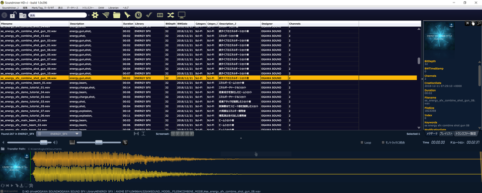
Task: Open the Librarian menu
Action: (x=114, y=7)
